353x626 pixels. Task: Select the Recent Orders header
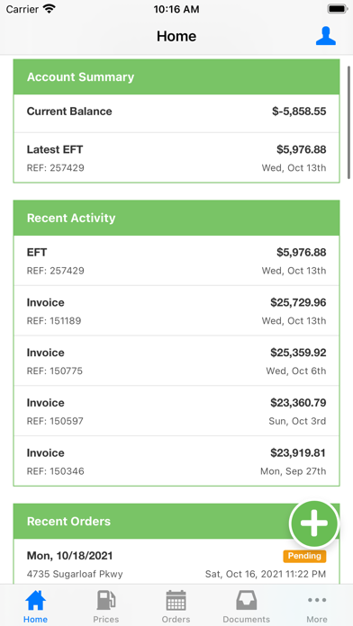tap(176, 521)
